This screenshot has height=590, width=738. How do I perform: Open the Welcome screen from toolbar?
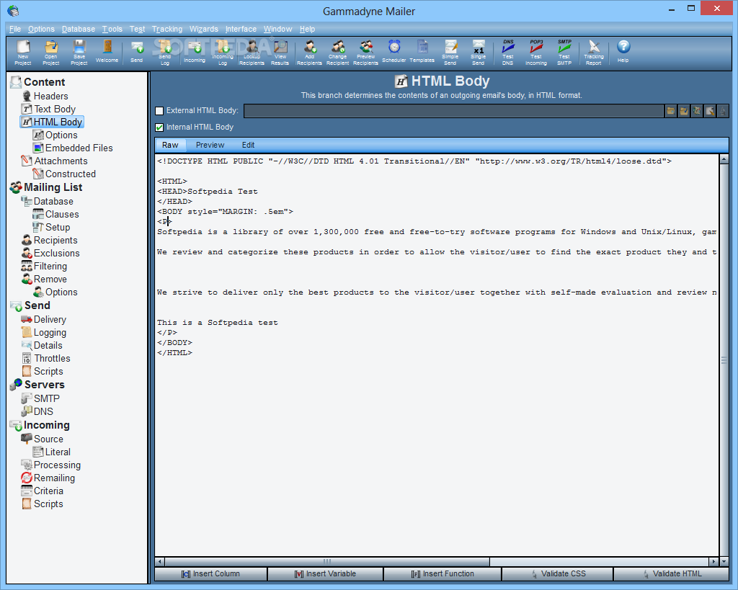coord(107,51)
